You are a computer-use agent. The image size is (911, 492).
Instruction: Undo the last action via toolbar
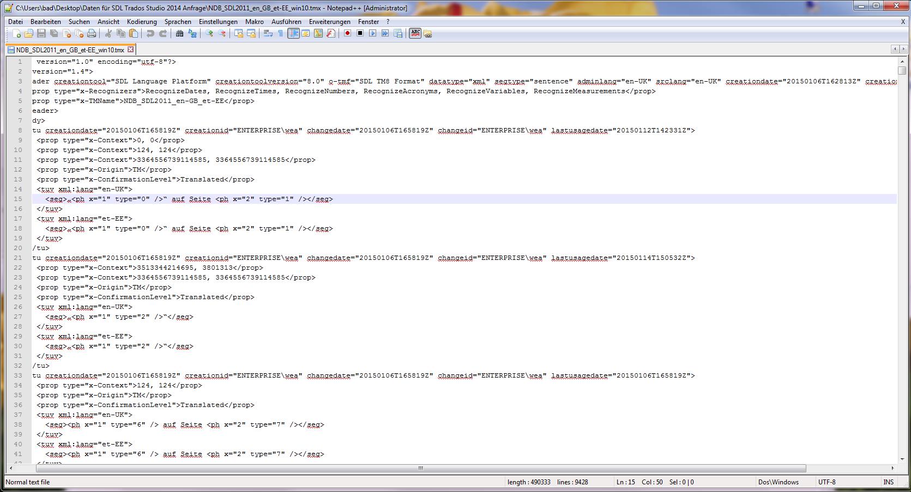tap(150, 33)
